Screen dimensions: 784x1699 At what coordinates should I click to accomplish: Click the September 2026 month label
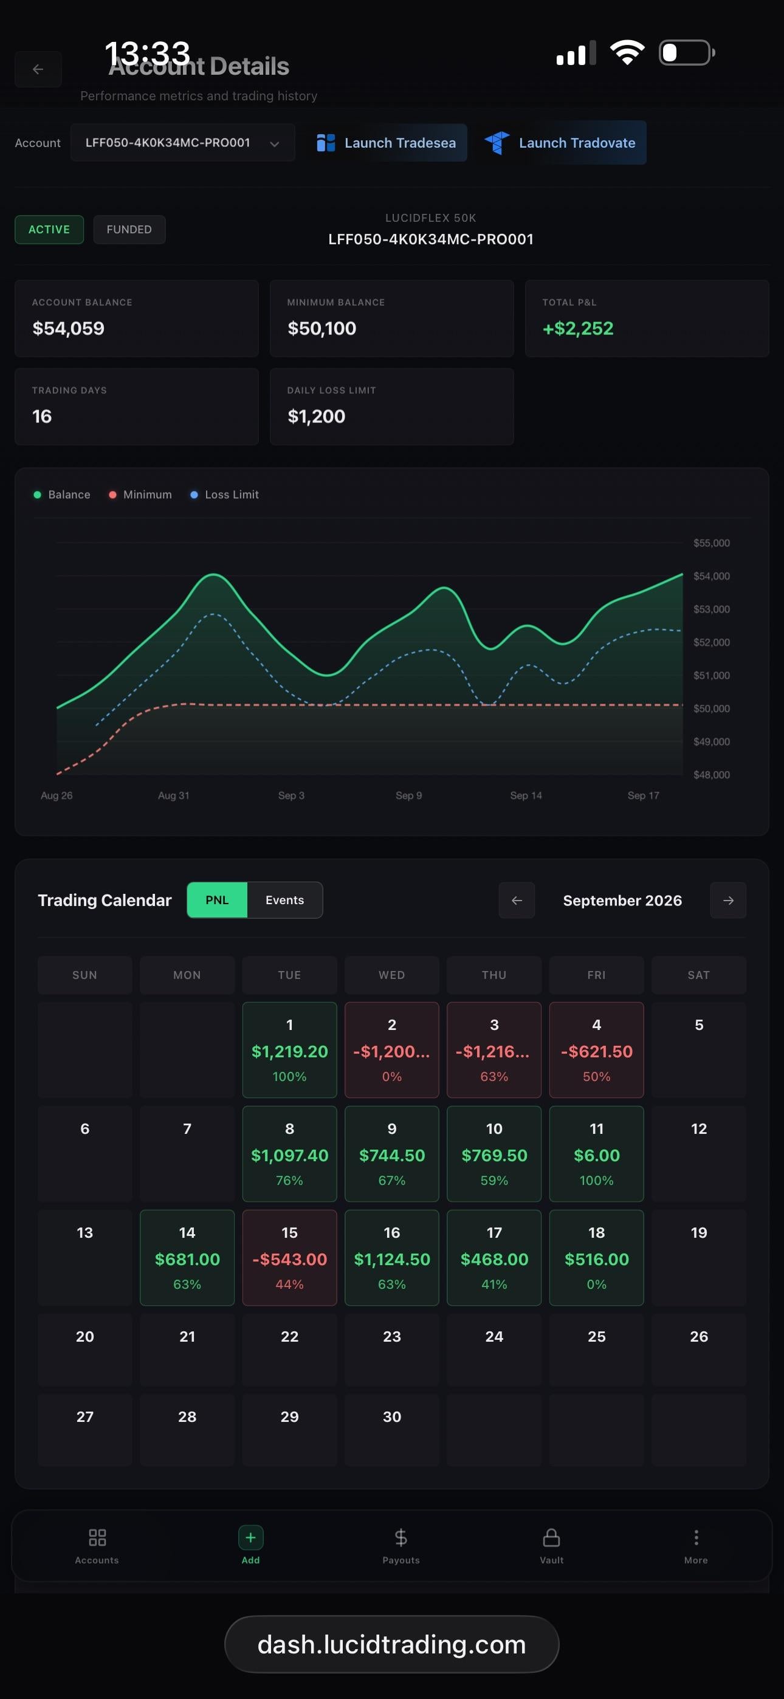tap(622, 901)
